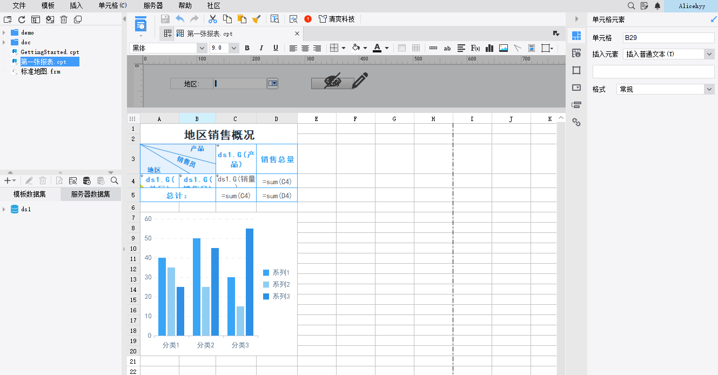The image size is (718, 375).
Task: Select the bar chart in report
Action: pos(219,284)
